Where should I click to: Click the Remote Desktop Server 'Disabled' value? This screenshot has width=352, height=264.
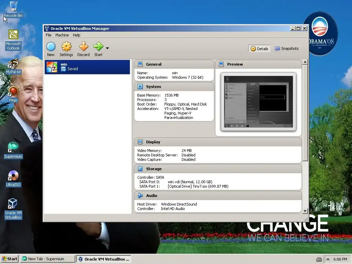click(x=188, y=155)
